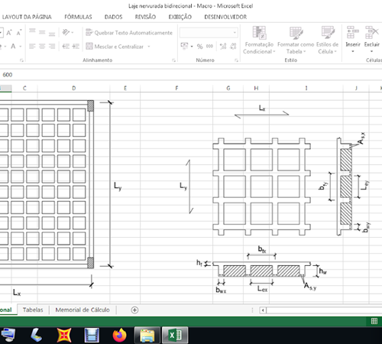Image resolution: width=382 pixels, height=344 pixels.
Task: Open LAYOUT DA PÁGINA ribbon tab
Action: click(27, 17)
